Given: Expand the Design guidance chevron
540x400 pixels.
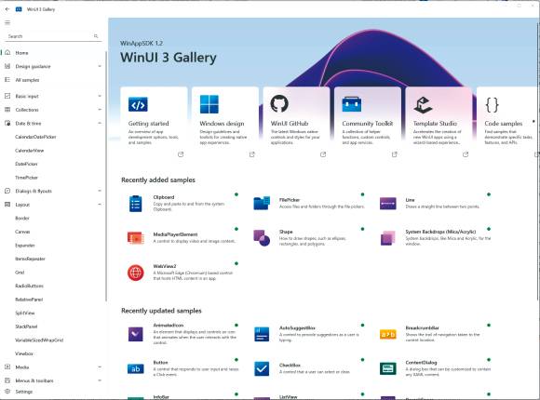Looking at the screenshot, I should click(x=100, y=66).
